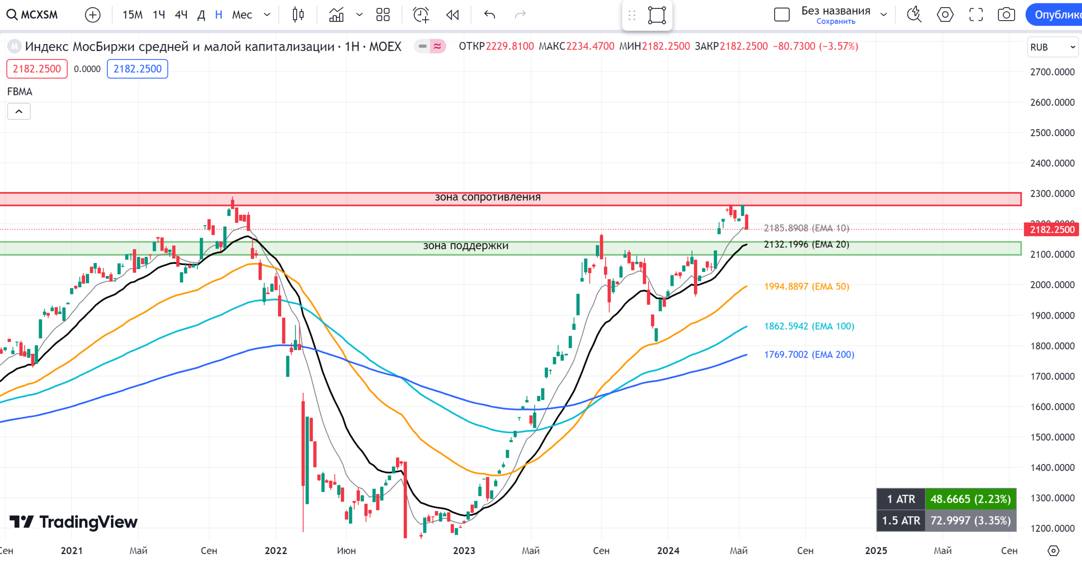
Task: Switch to the Д daily timeframe
Action: pos(201,15)
